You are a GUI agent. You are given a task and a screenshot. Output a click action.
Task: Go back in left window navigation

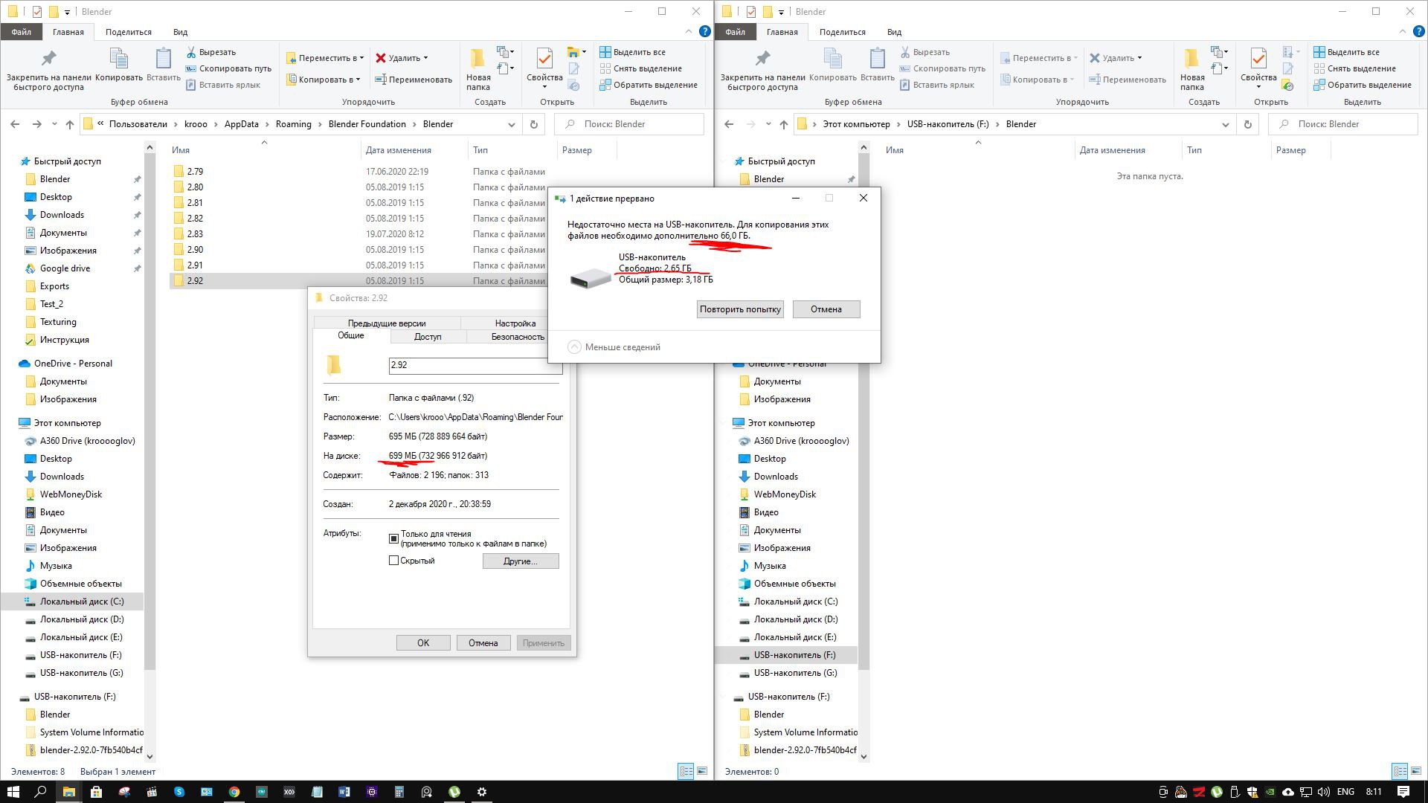click(15, 124)
